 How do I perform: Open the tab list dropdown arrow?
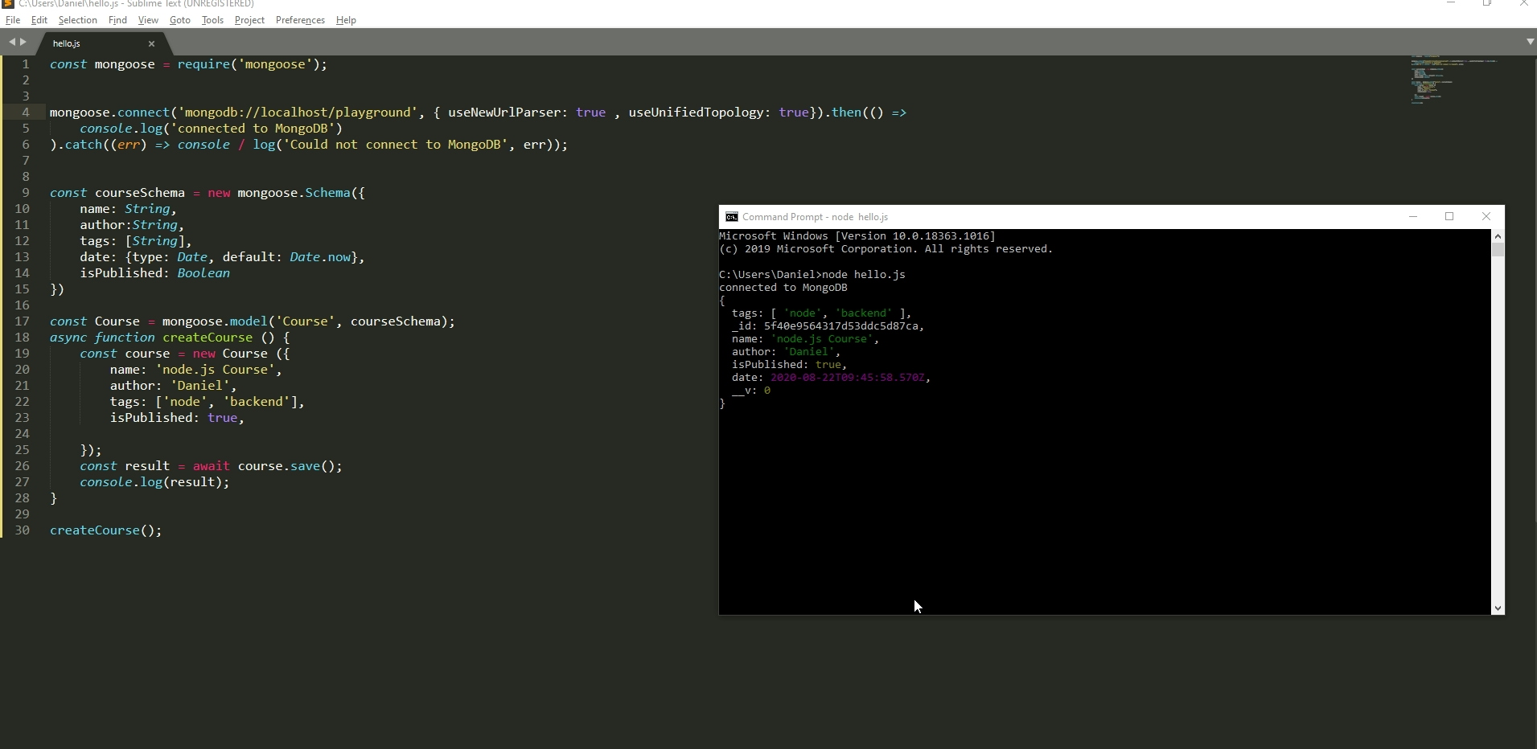(1530, 42)
